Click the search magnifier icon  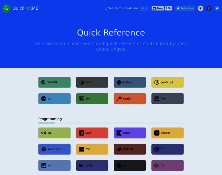pyautogui.click(x=105, y=8)
